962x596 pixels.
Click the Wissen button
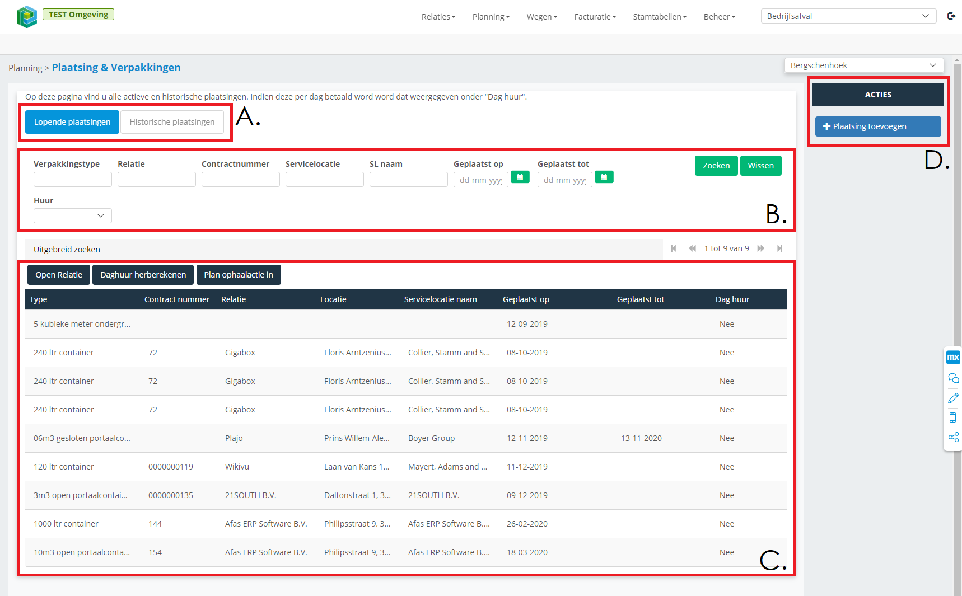point(760,166)
